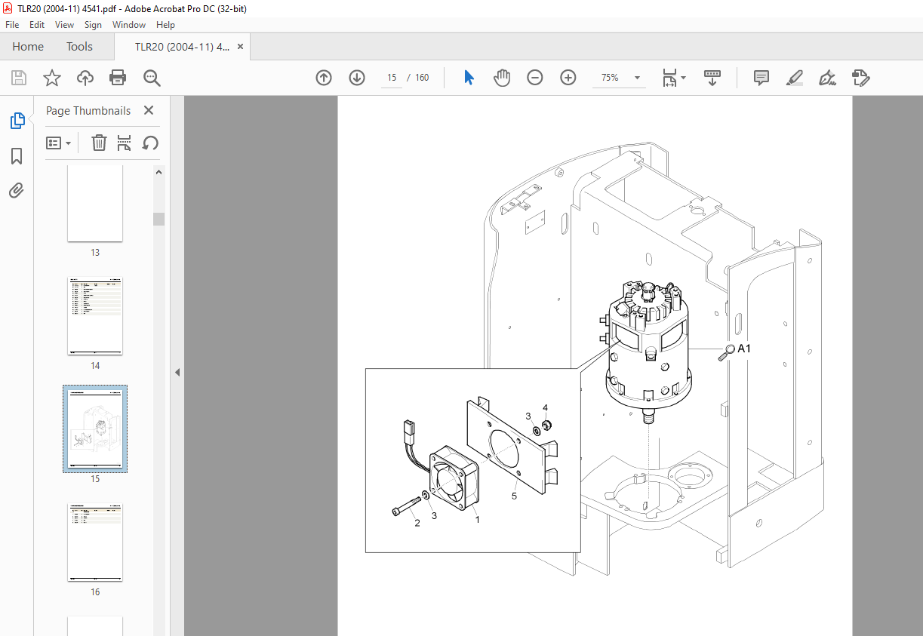Open the Edit menu

[x=37, y=25]
